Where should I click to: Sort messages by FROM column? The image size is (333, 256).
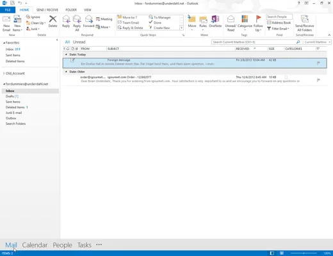pyautogui.click(x=93, y=49)
